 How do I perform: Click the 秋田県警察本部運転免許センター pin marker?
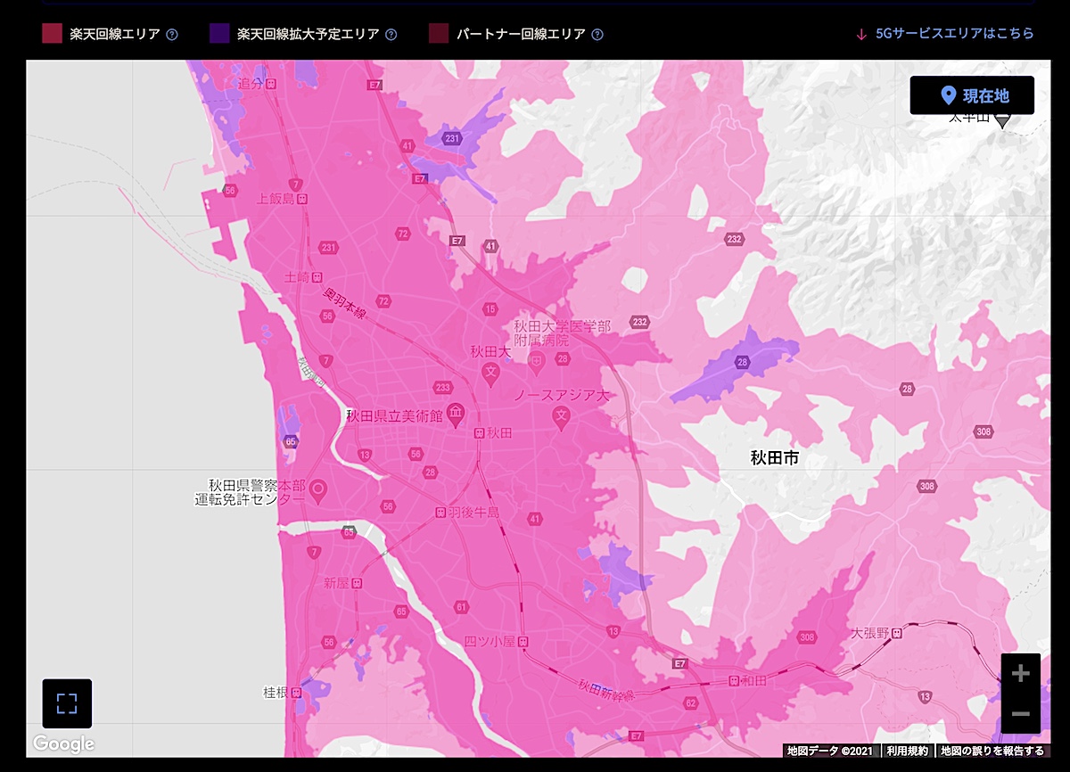coord(317,490)
